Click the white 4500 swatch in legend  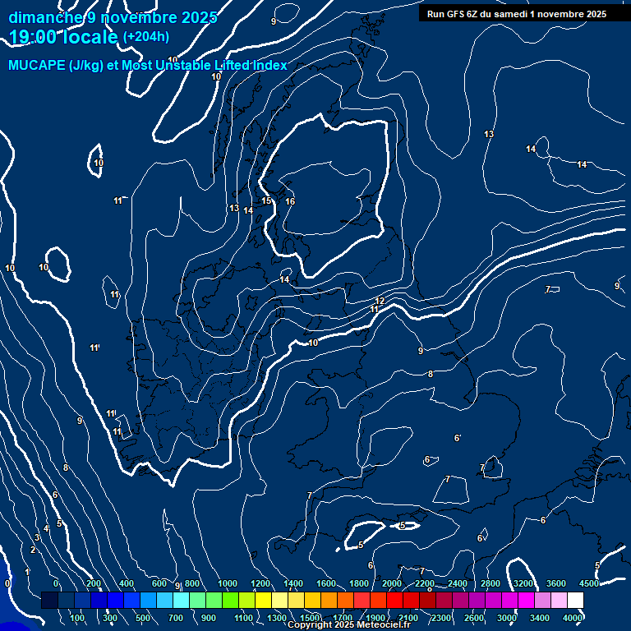coord(575,601)
